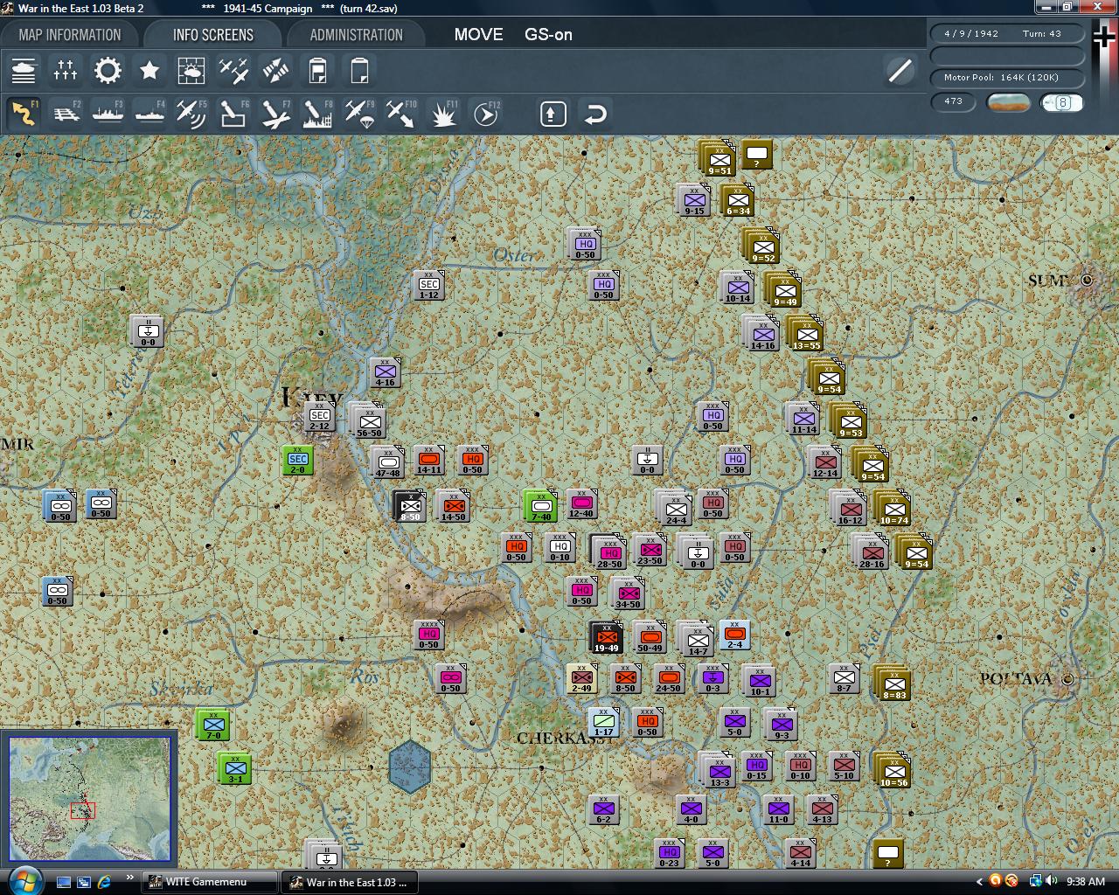Select the F9 air drop mission icon

pyautogui.click(x=358, y=113)
